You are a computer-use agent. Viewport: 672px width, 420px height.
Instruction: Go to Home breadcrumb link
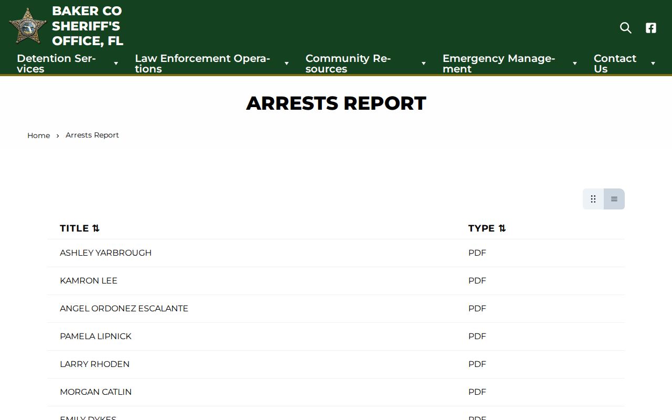[39, 135]
